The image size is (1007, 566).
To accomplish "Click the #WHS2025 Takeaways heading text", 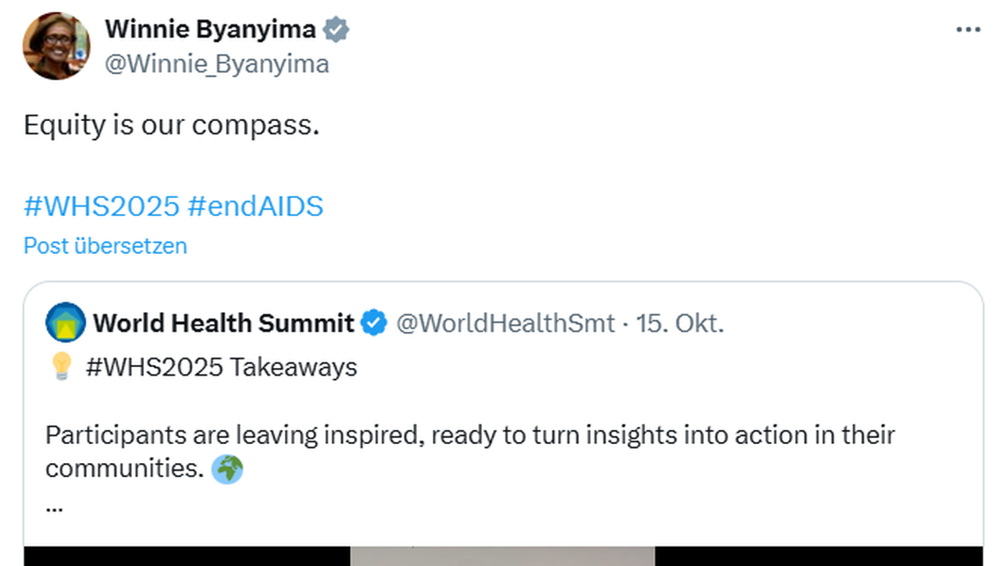I will pyautogui.click(x=221, y=367).
